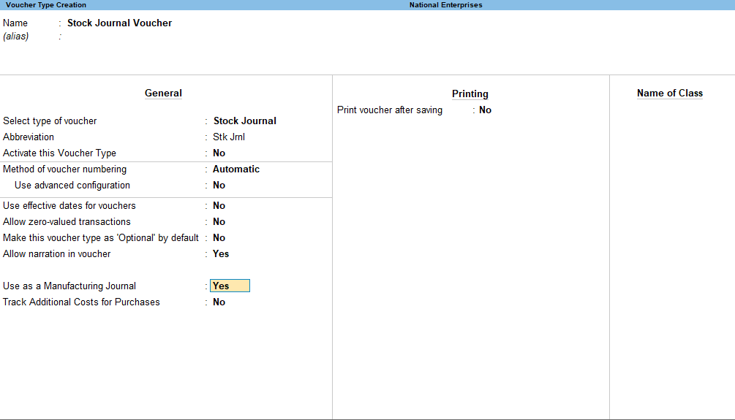Click 'Allow narration in voucher' label

57,253
